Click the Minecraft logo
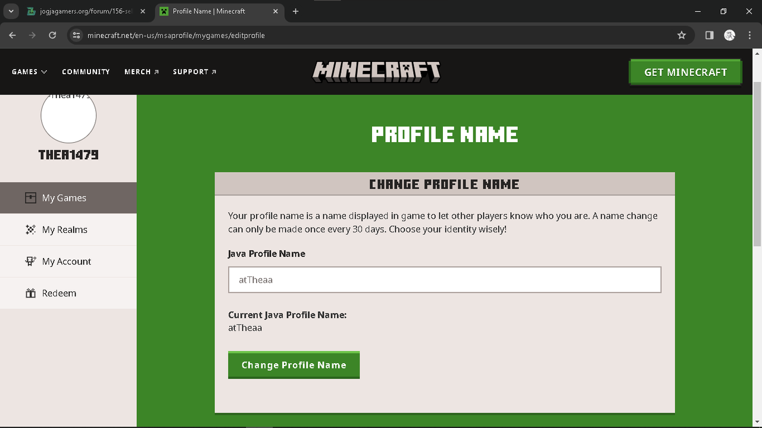The width and height of the screenshot is (762, 428). coord(376,72)
